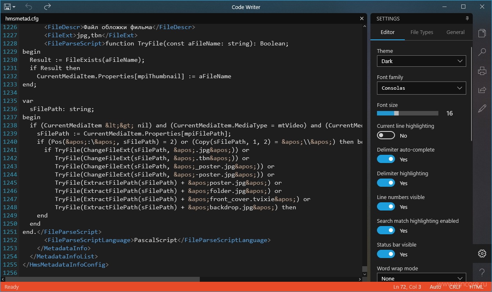This screenshot has width=492, height=292.
Task: Pin the Settings panel
Action: point(467,18)
